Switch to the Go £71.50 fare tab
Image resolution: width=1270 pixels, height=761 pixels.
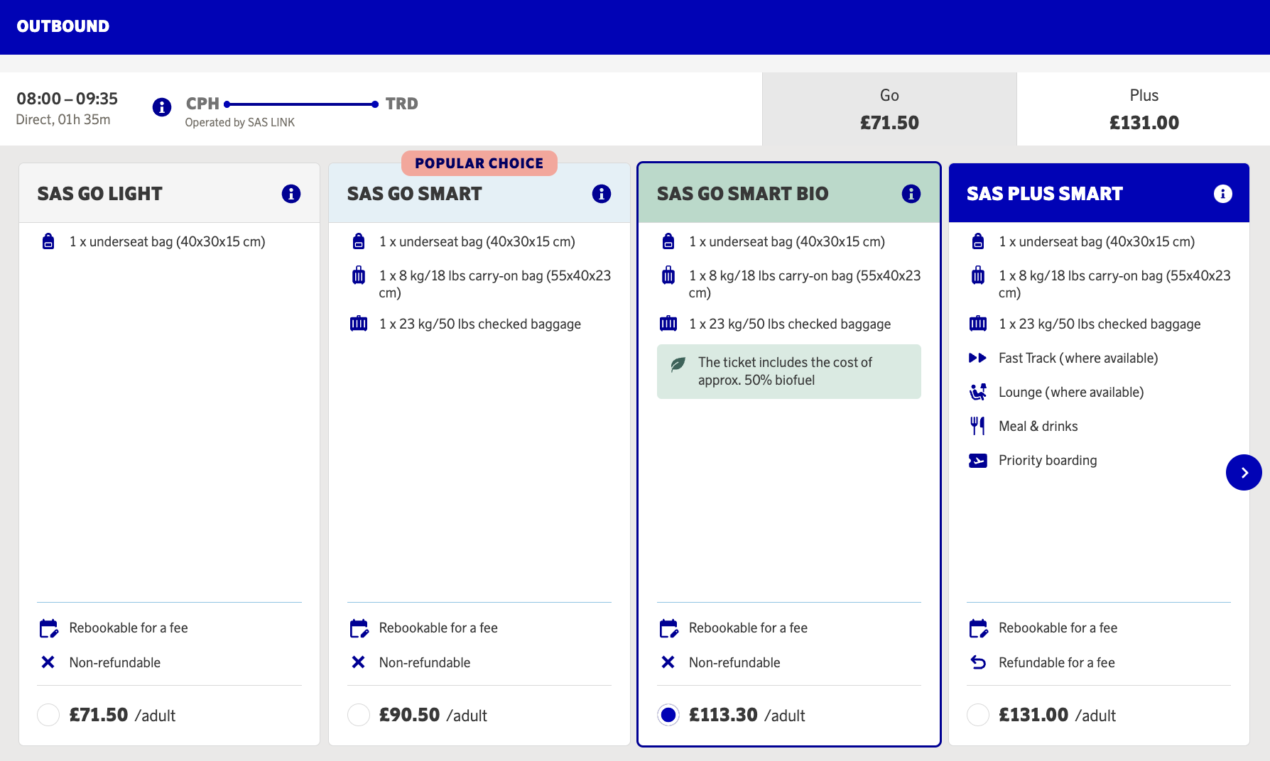[x=889, y=109]
